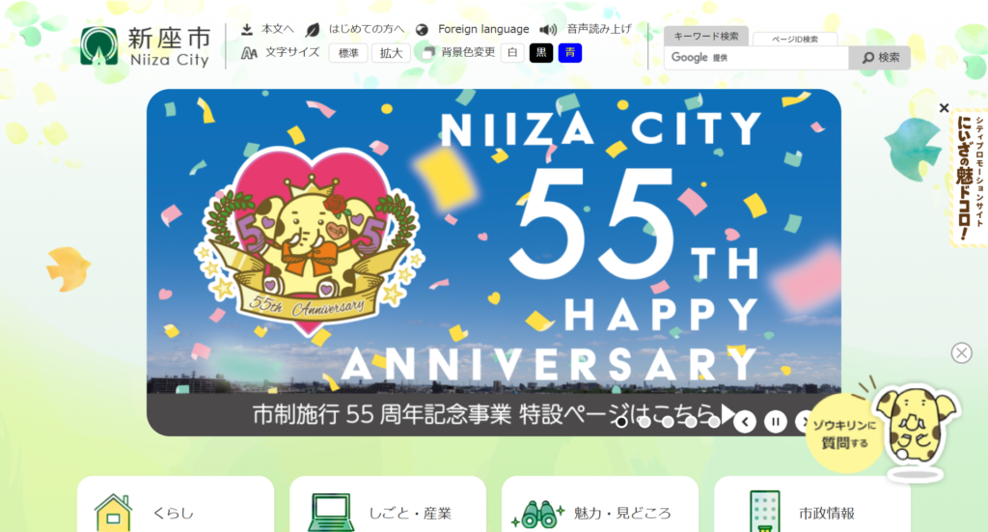The height and width of the screenshot is (532, 988).
Task: Select white 白 background color
Action: click(512, 53)
